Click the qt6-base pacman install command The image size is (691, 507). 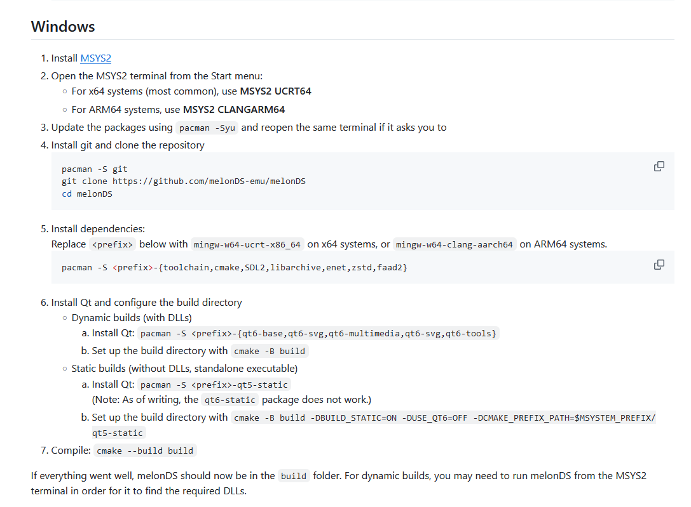(318, 334)
